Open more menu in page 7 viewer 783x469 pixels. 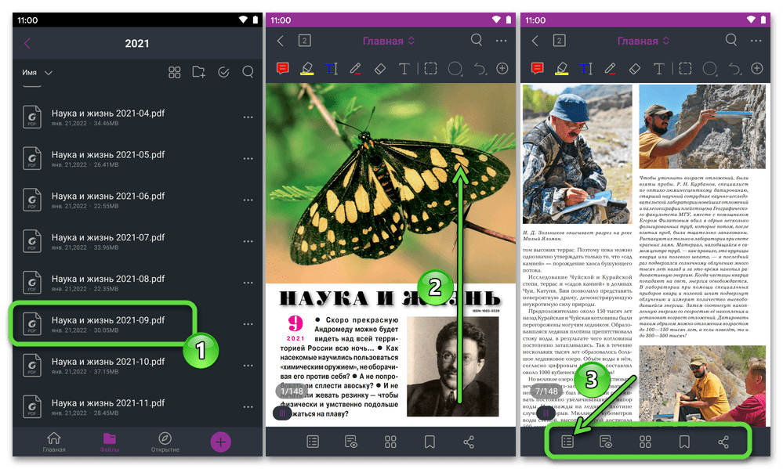(756, 41)
